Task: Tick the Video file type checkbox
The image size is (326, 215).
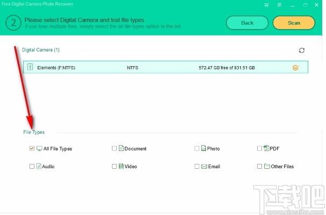Action: point(114,167)
